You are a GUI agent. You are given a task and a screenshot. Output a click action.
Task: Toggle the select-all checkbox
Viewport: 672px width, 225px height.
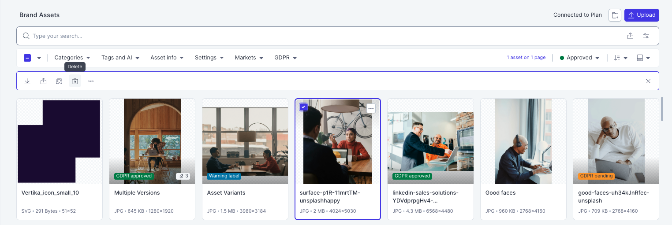[x=27, y=58]
